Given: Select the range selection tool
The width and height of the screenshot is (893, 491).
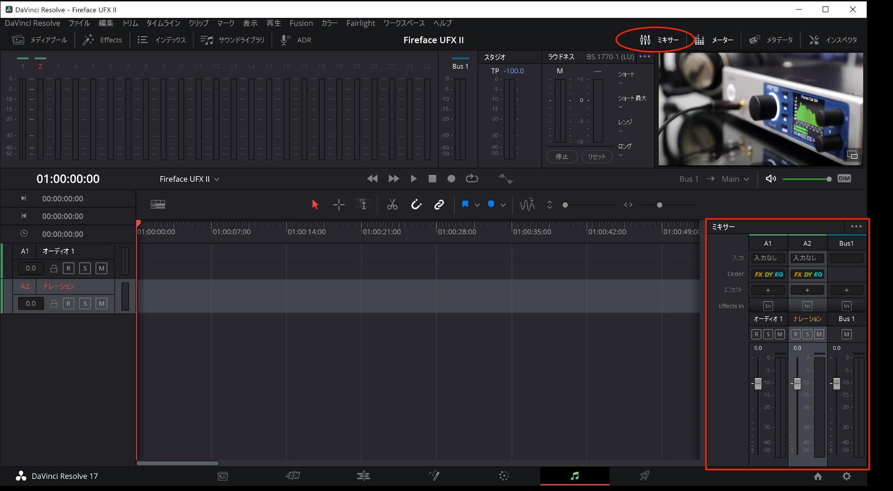Looking at the screenshot, I should click(339, 205).
